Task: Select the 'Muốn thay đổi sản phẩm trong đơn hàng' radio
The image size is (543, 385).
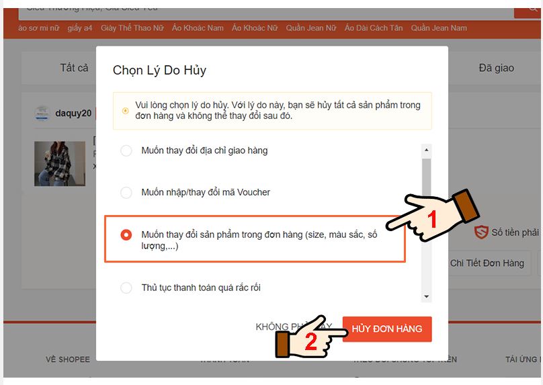Action: point(126,235)
